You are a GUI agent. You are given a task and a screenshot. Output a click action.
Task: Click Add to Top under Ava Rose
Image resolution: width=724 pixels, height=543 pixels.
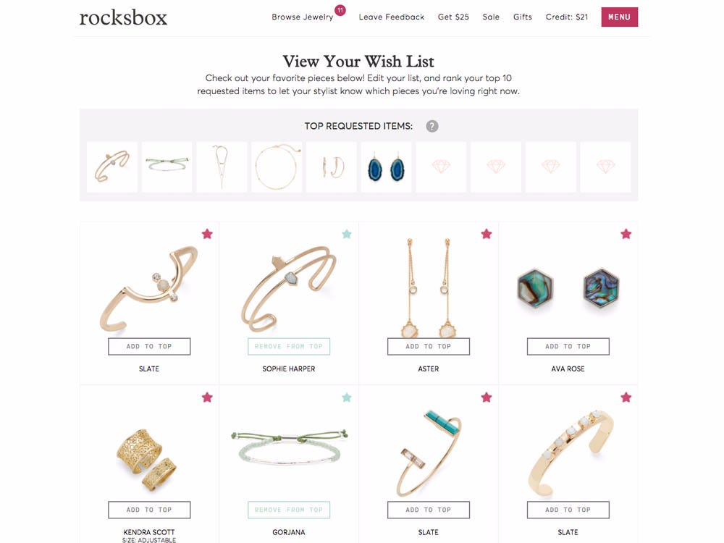click(x=568, y=346)
